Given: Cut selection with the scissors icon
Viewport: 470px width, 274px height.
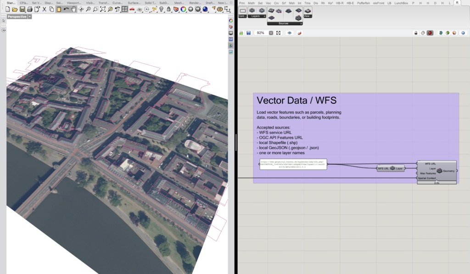Looking at the screenshot, I should [45, 9].
